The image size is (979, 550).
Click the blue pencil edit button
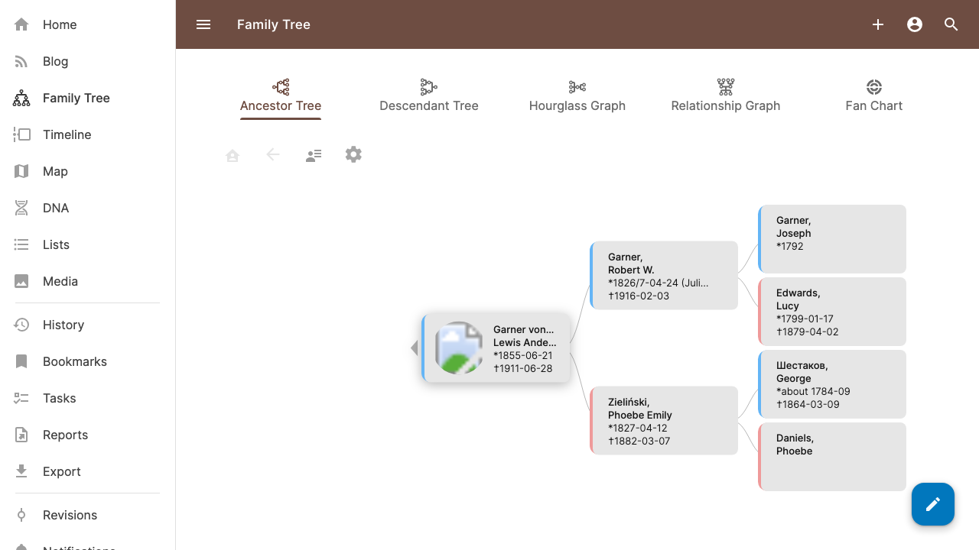click(933, 504)
